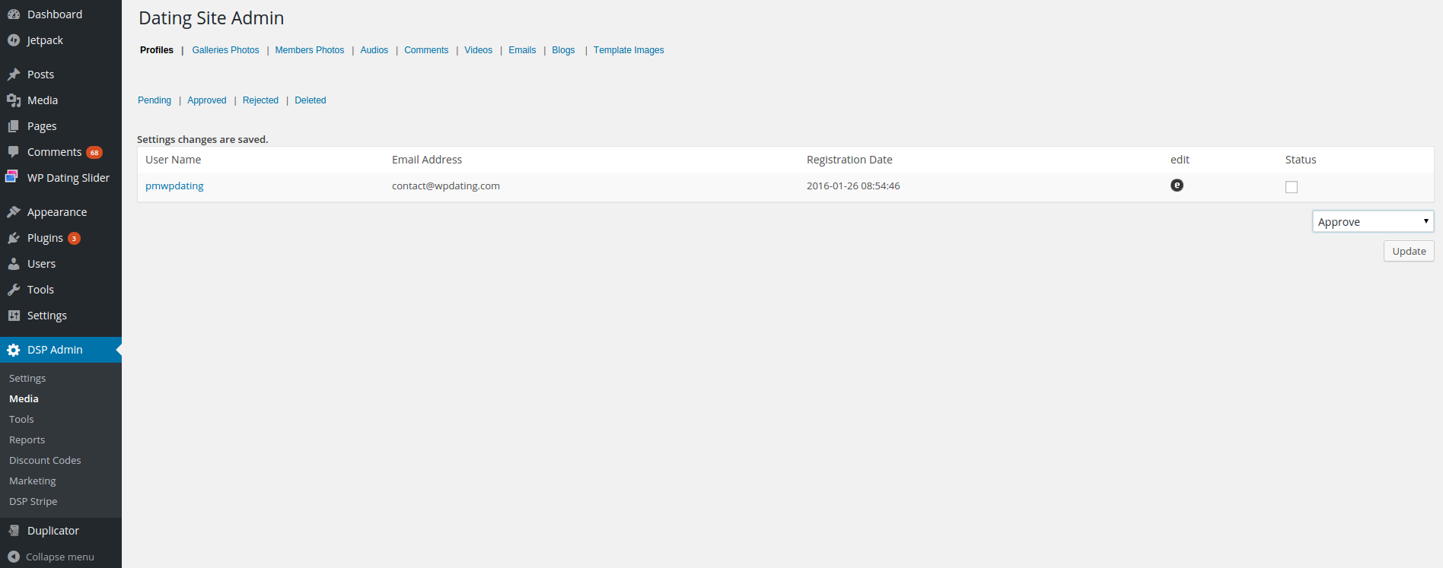Click the User Name column header
This screenshot has height=568, width=1443.
[174, 160]
